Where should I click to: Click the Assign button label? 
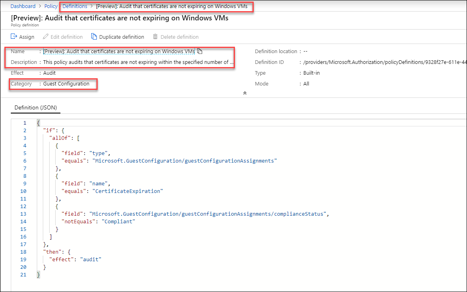tap(27, 37)
